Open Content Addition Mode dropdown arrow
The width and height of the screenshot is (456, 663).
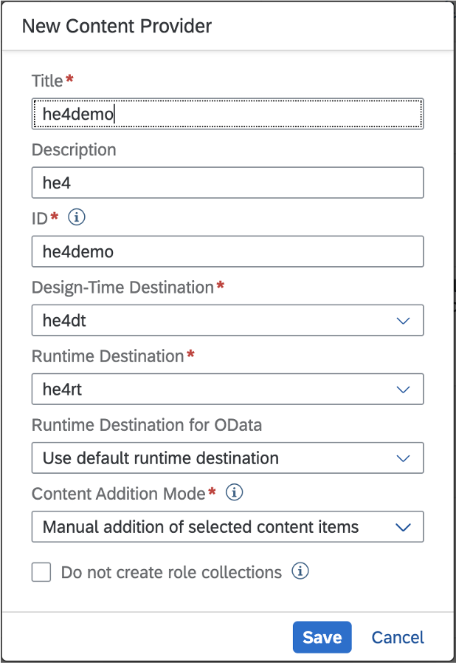[x=403, y=527]
